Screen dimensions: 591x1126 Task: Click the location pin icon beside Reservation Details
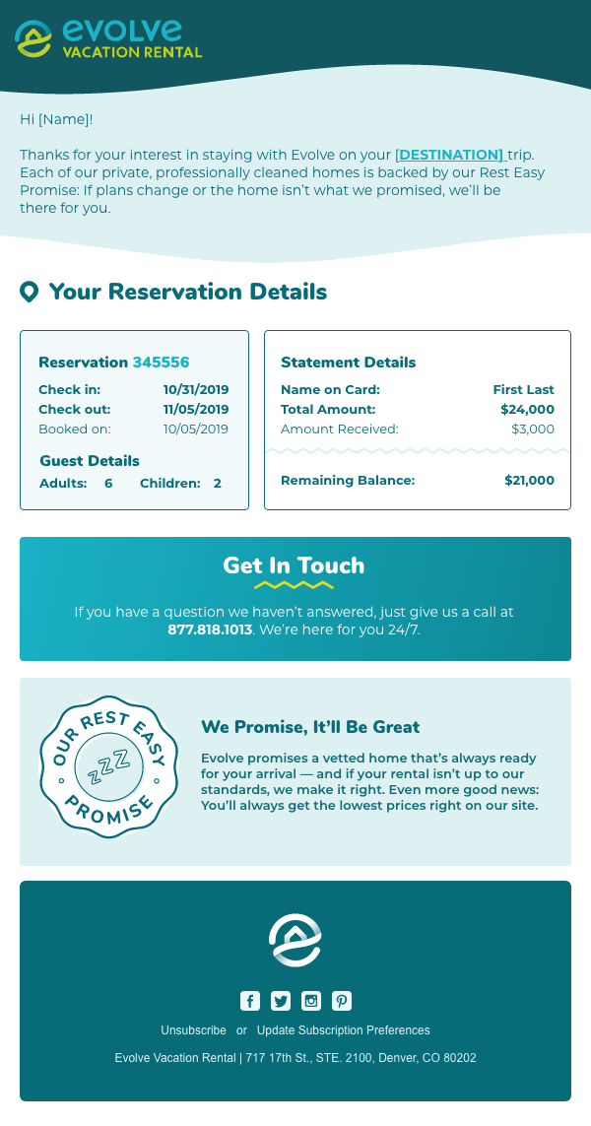[29, 293]
